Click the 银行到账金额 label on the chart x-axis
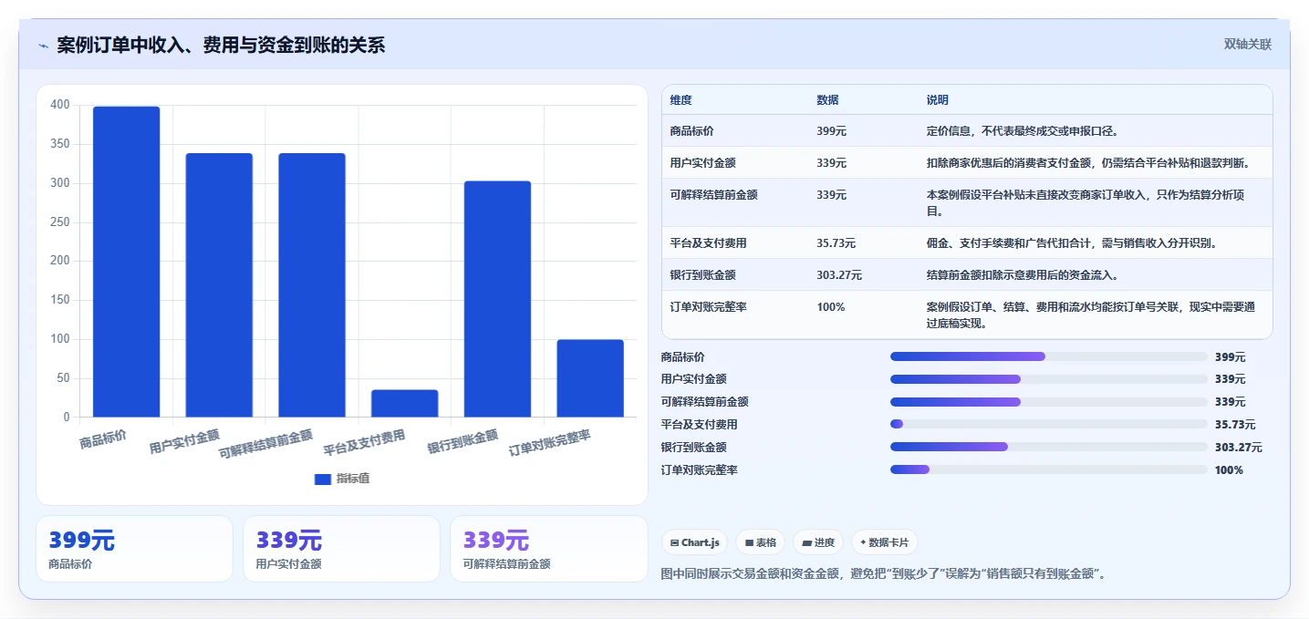This screenshot has height=619, width=1309. [463, 442]
